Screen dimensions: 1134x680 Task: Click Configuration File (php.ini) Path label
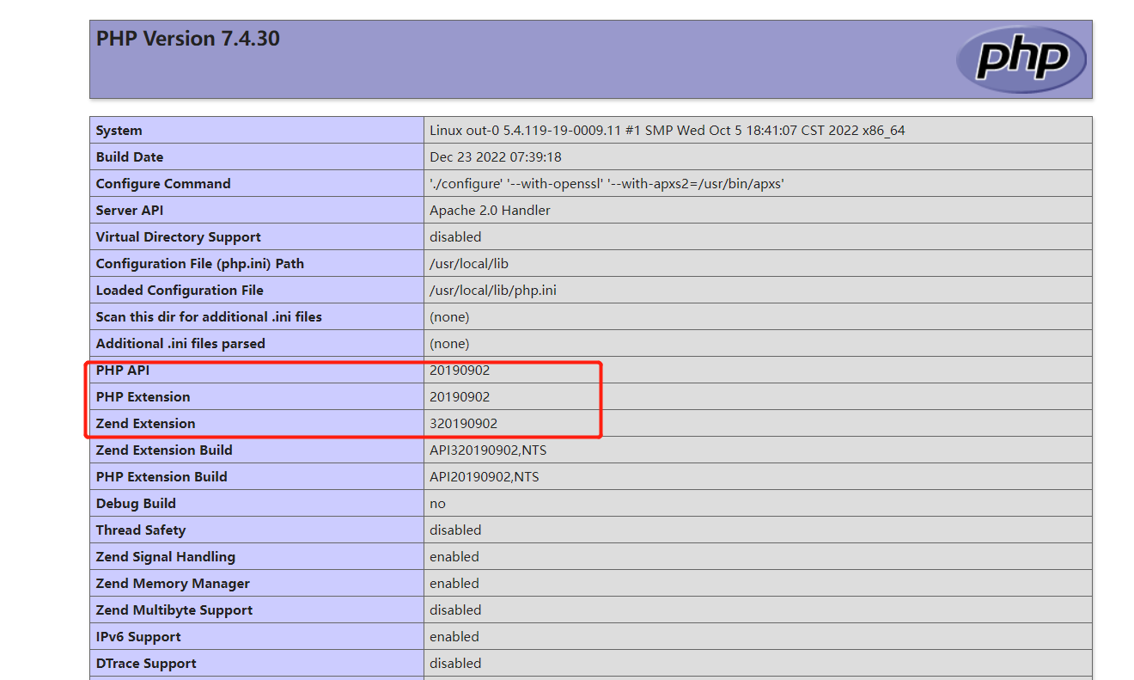point(200,264)
